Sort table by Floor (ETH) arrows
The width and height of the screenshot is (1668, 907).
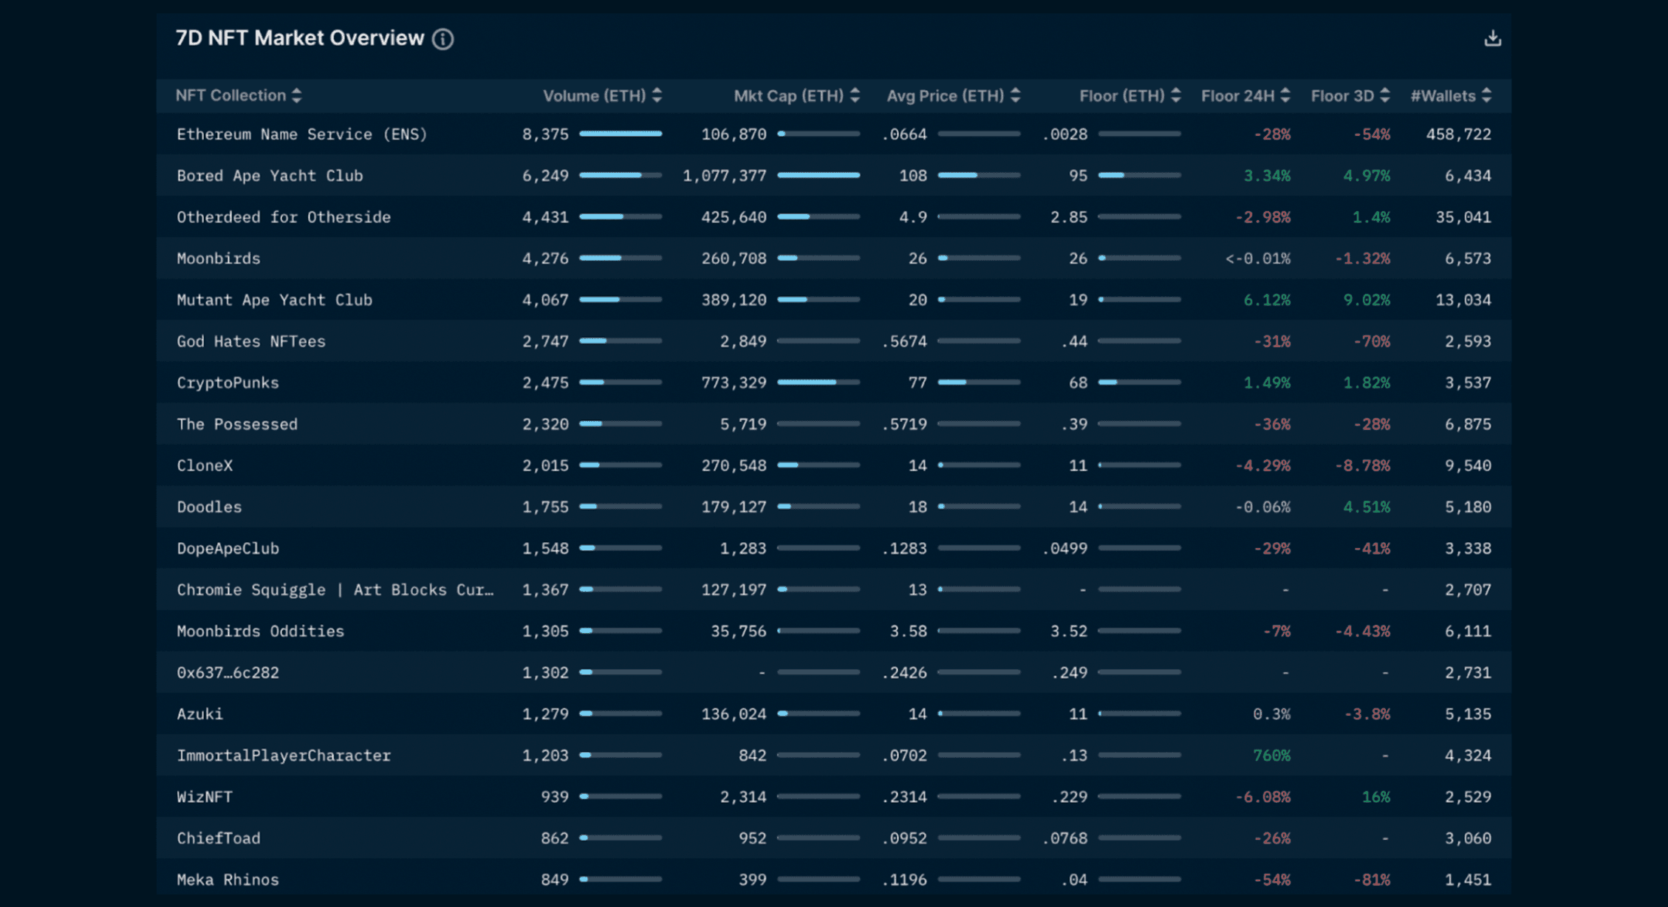[1176, 95]
